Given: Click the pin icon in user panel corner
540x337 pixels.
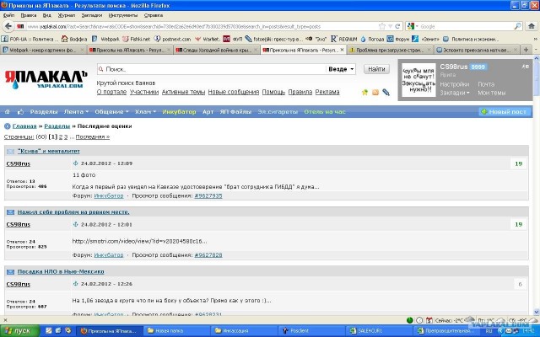Looking at the screenshot, I should [525, 67].
